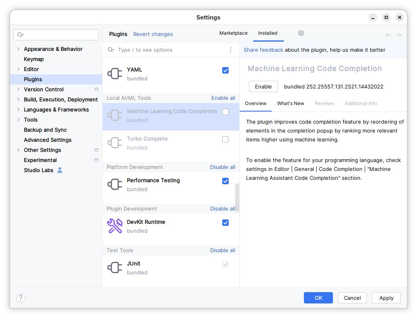417x318 pixels.
Task: Open the What's New tab
Action: (290, 103)
